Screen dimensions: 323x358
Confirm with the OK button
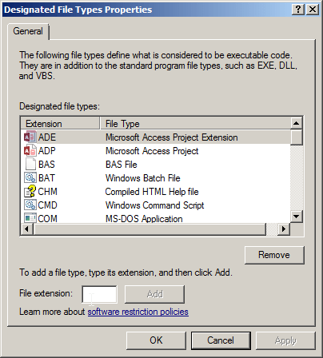coord(156,340)
